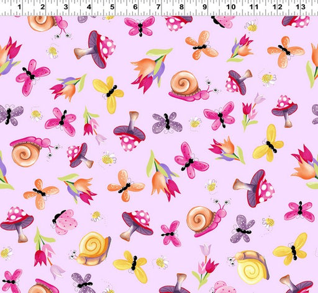
Task: Select the ruler mark labeled 3
Action: [x=66, y=7]
